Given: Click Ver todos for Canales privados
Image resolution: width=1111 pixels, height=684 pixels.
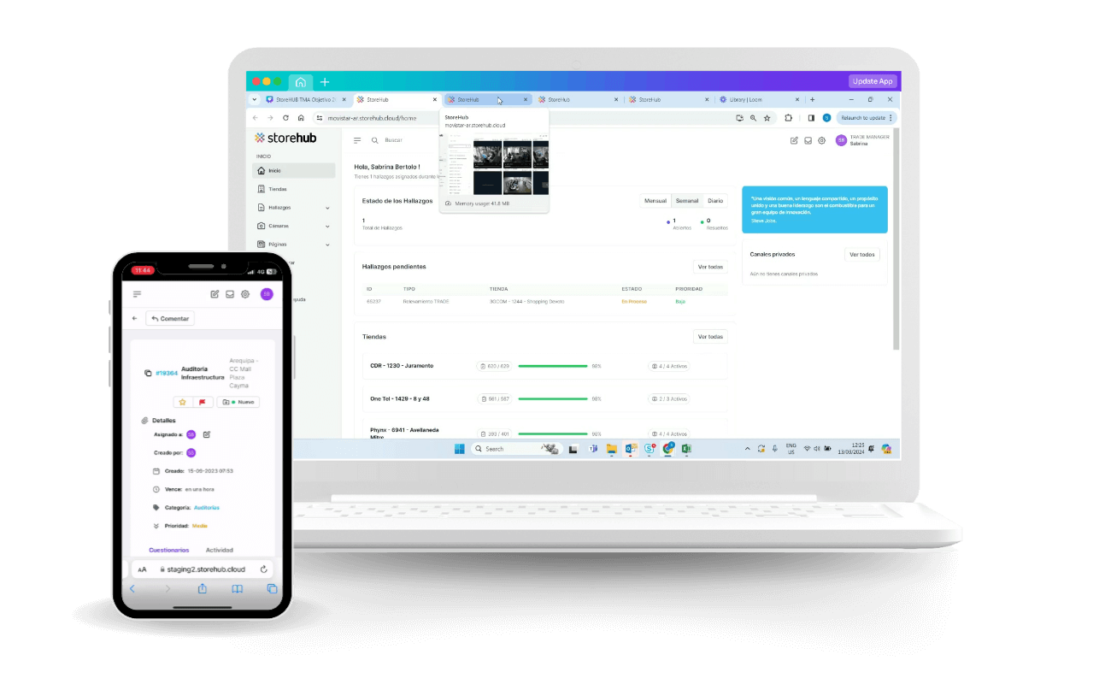Looking at the screenshot, I should pos(861,255).
